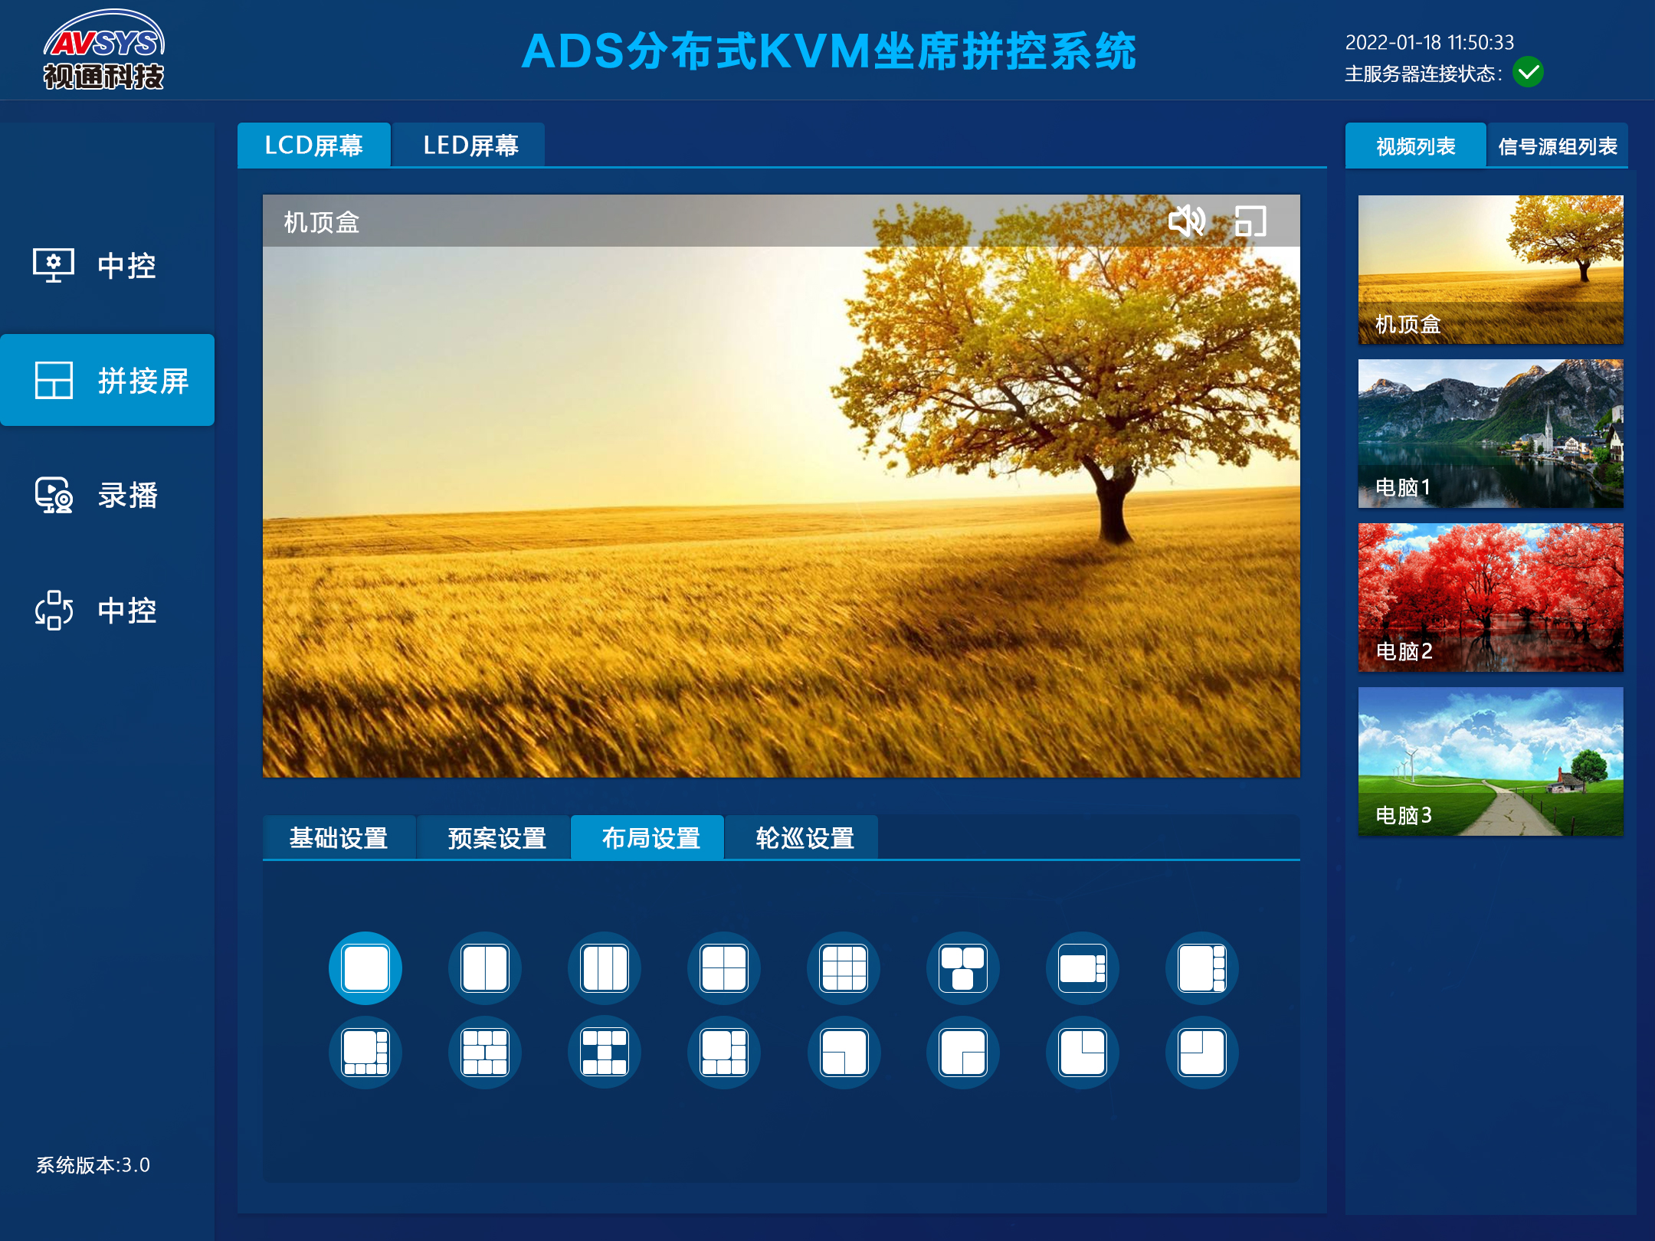Open the 预案设置 tab
1655x1241 pixels.
click(x=496, y=838)
